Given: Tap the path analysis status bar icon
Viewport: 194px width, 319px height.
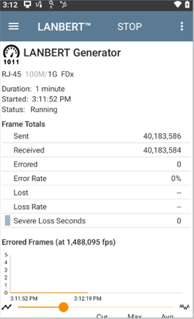Looking at the screenshot, I should 63,5.
